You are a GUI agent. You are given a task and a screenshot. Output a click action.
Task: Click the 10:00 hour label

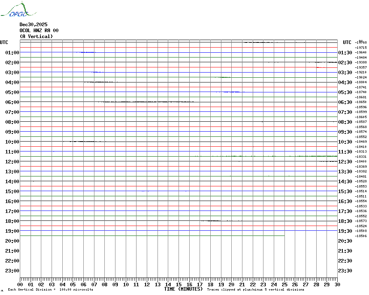(12, 142)
